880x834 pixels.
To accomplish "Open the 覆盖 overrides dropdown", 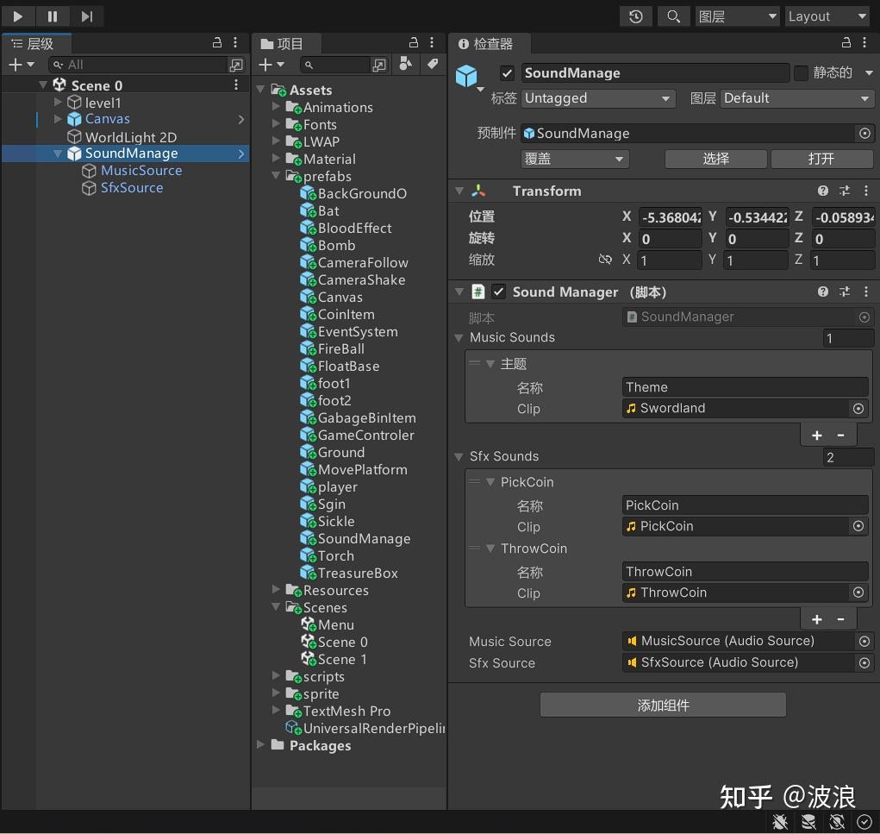I will coord(575,159).
